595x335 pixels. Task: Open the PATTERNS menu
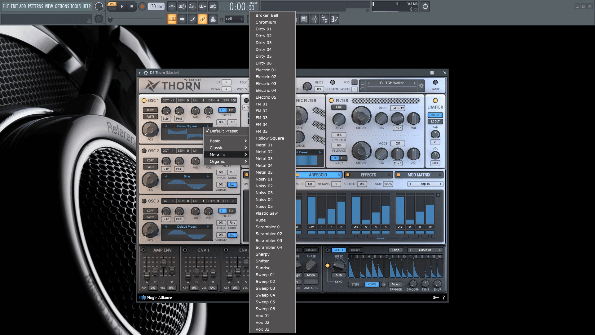point(35,6)
